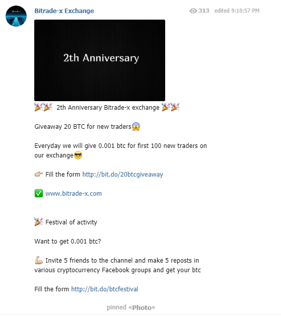Click the Giveaway 20 BTC text line
The height and width of the screenshot is (319, 281).
point(83,127)
